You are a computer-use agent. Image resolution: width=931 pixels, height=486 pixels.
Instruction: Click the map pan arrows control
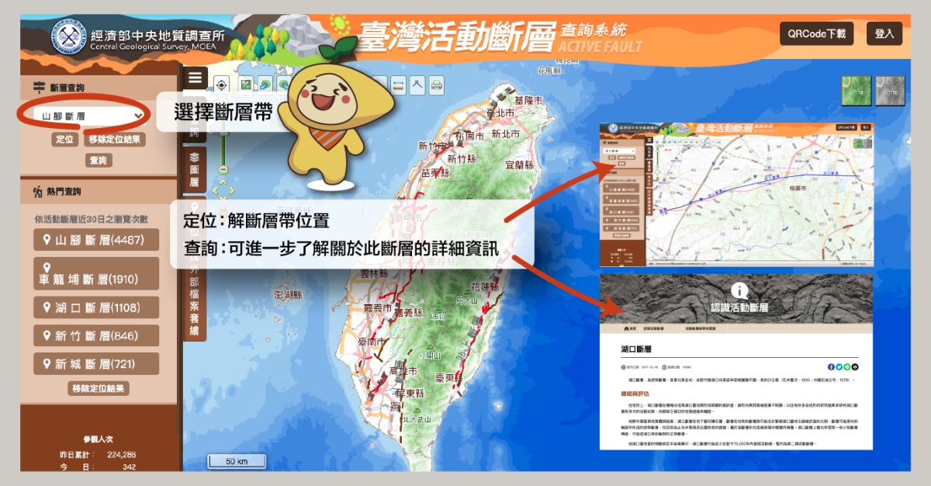point(223,189)
